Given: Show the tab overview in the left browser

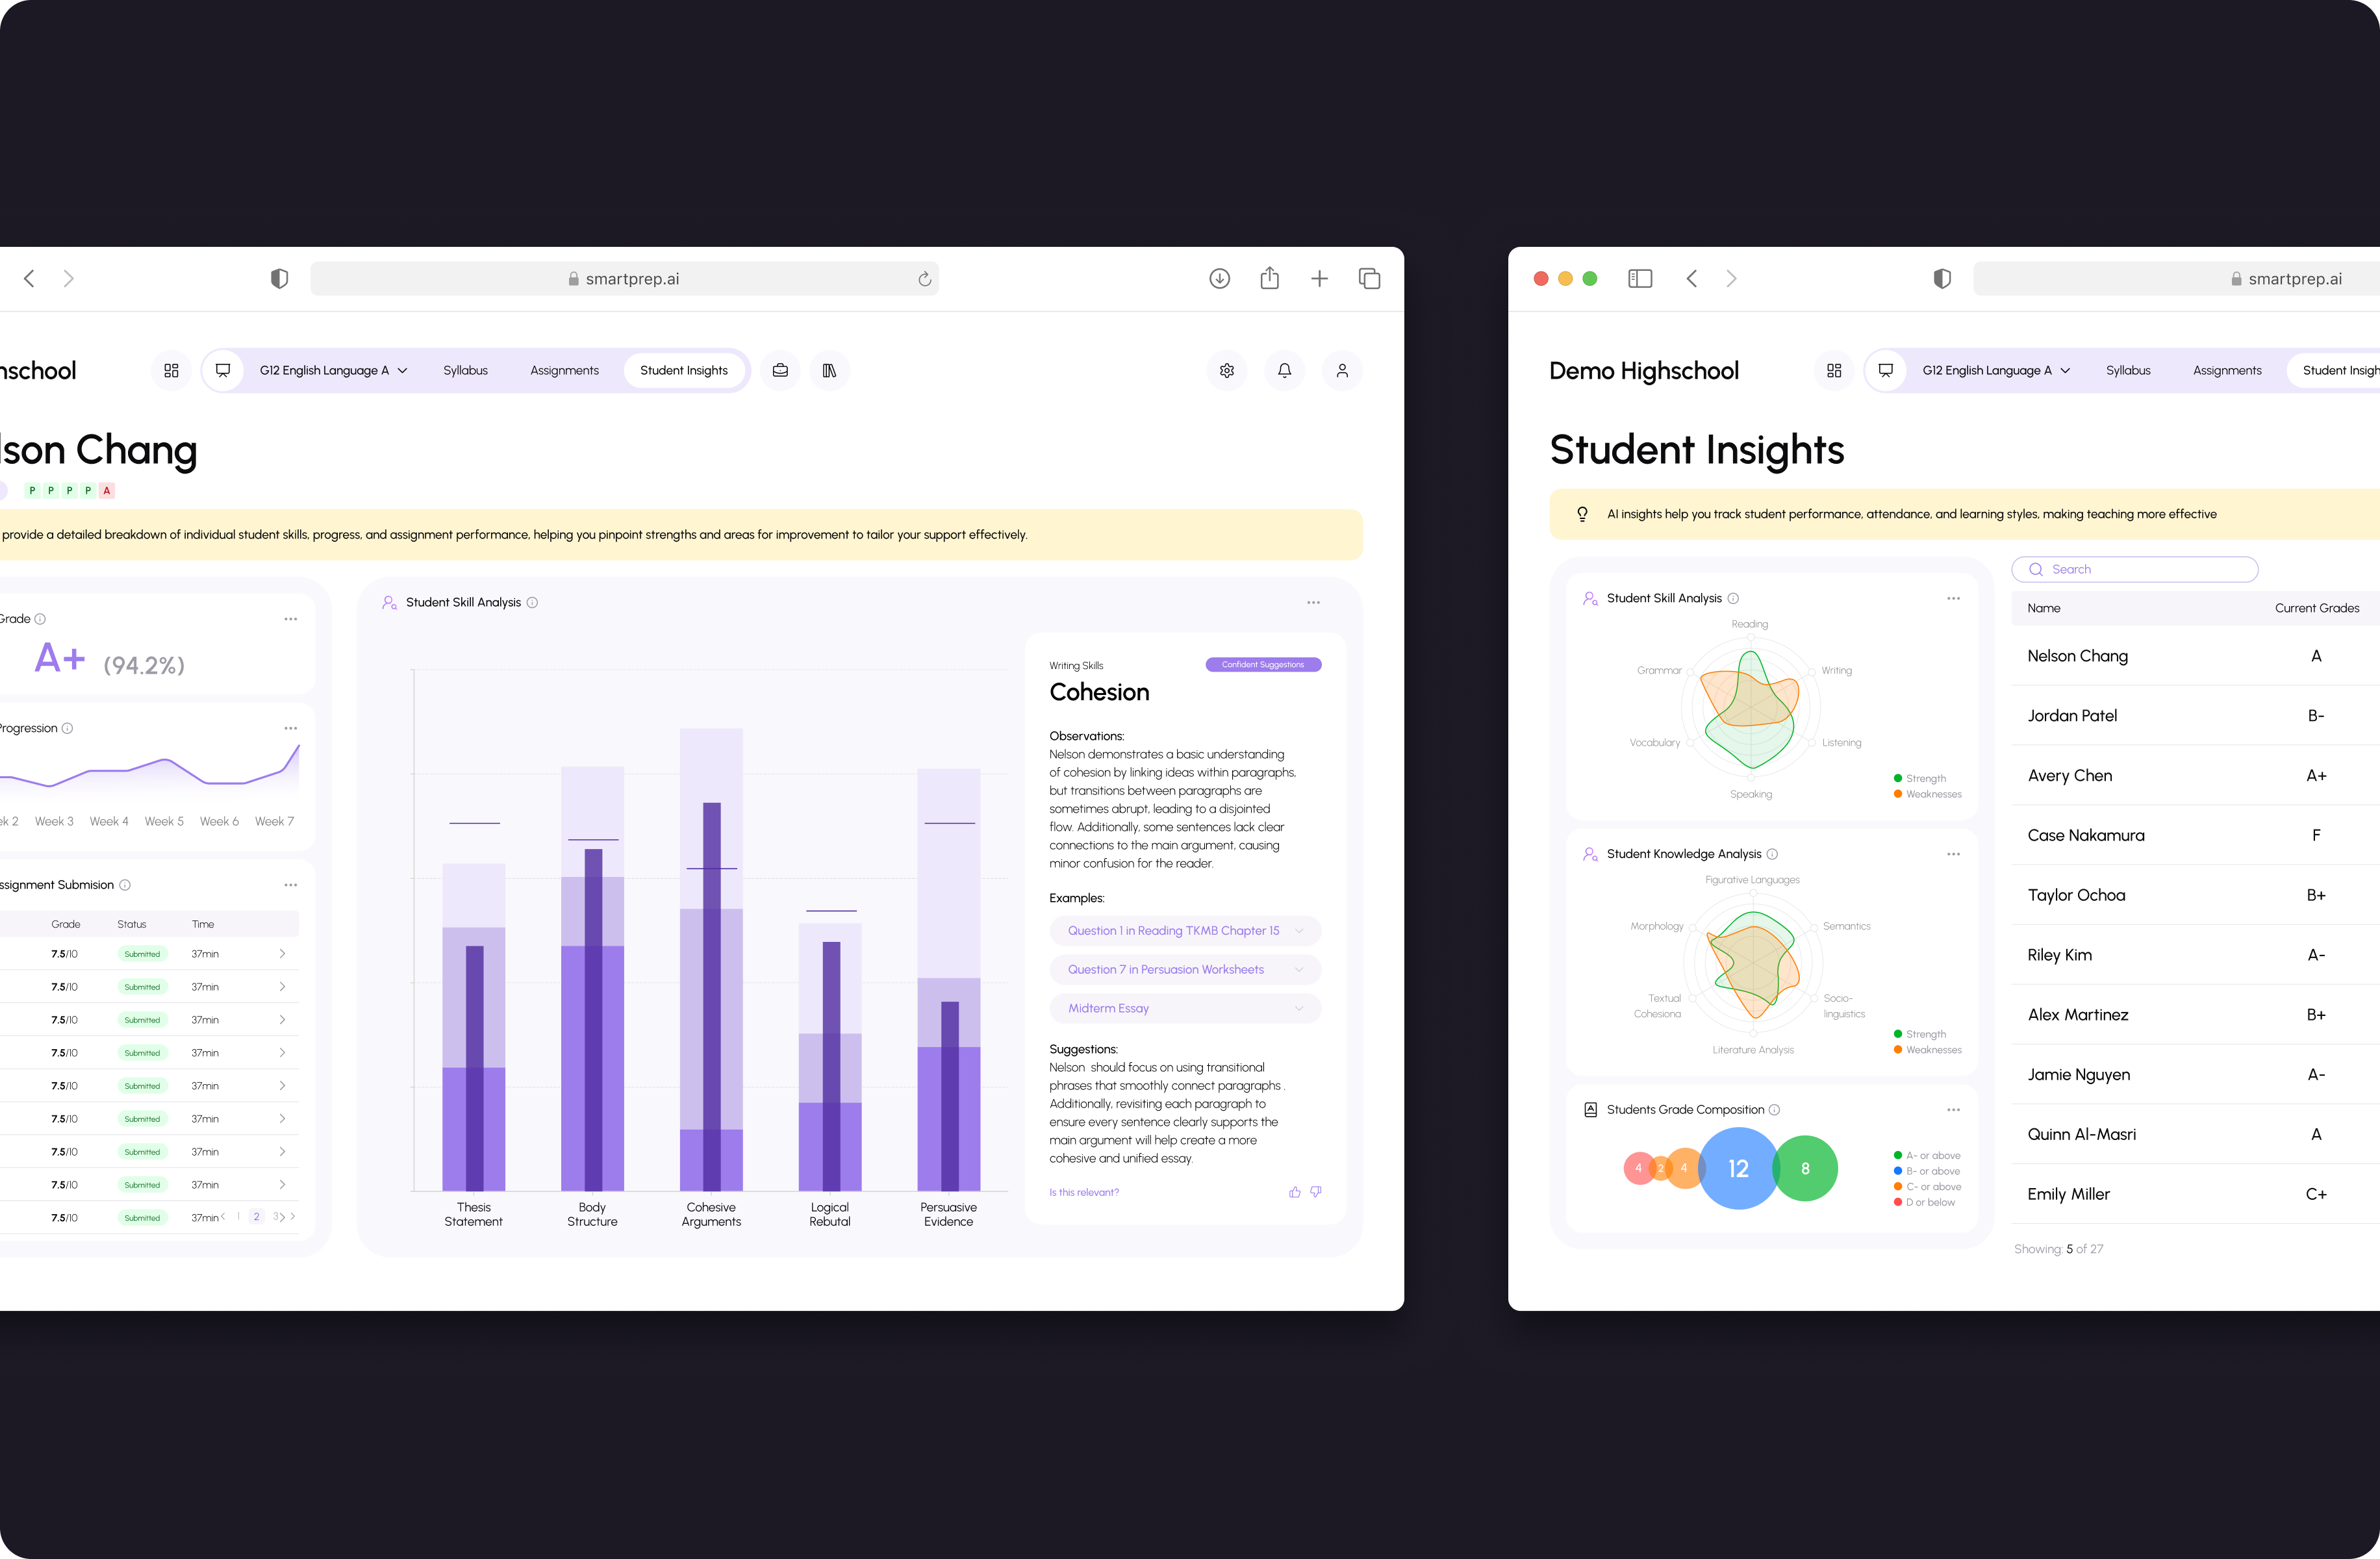Looking at the screenshot, I should point(1369,278).
